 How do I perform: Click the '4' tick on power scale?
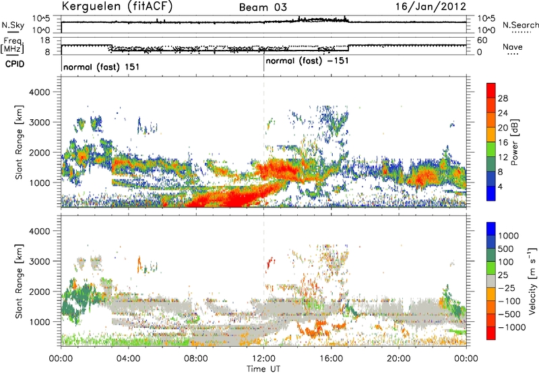(x=500, y=186)
